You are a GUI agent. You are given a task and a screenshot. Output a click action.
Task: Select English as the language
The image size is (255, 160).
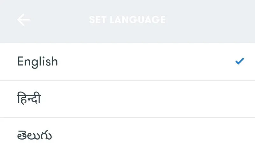pos(127,62)
